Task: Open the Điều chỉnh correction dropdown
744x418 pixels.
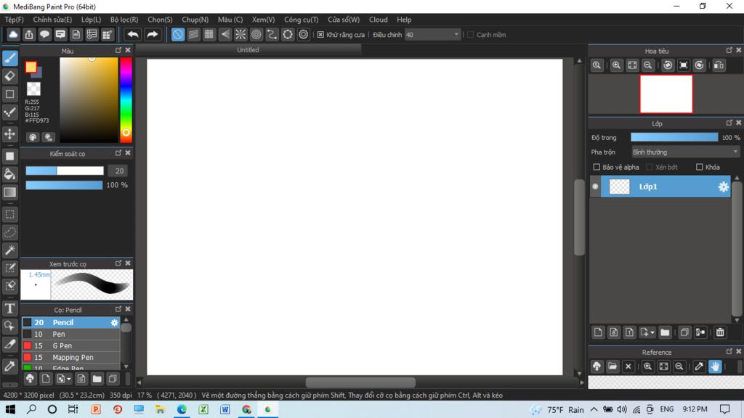Action: pos(433,35)
